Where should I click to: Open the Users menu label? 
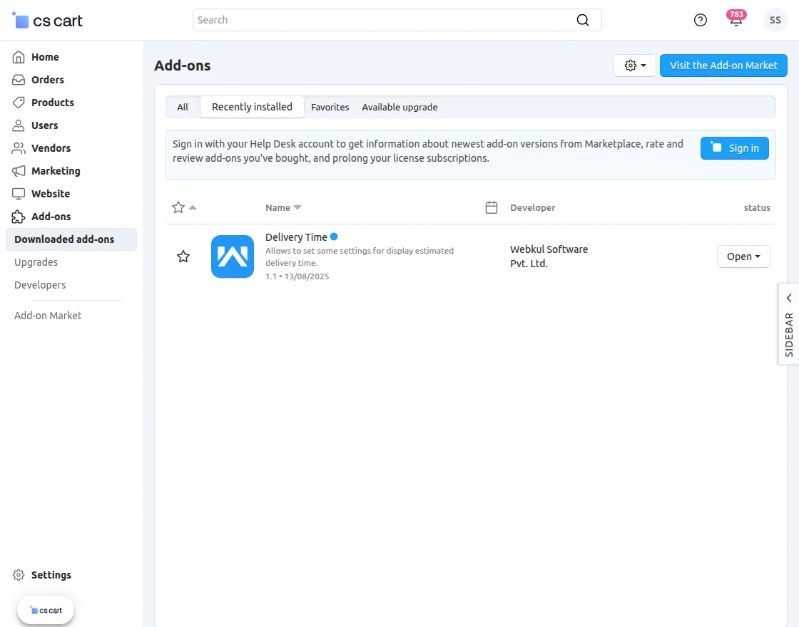tap(44, 125)
